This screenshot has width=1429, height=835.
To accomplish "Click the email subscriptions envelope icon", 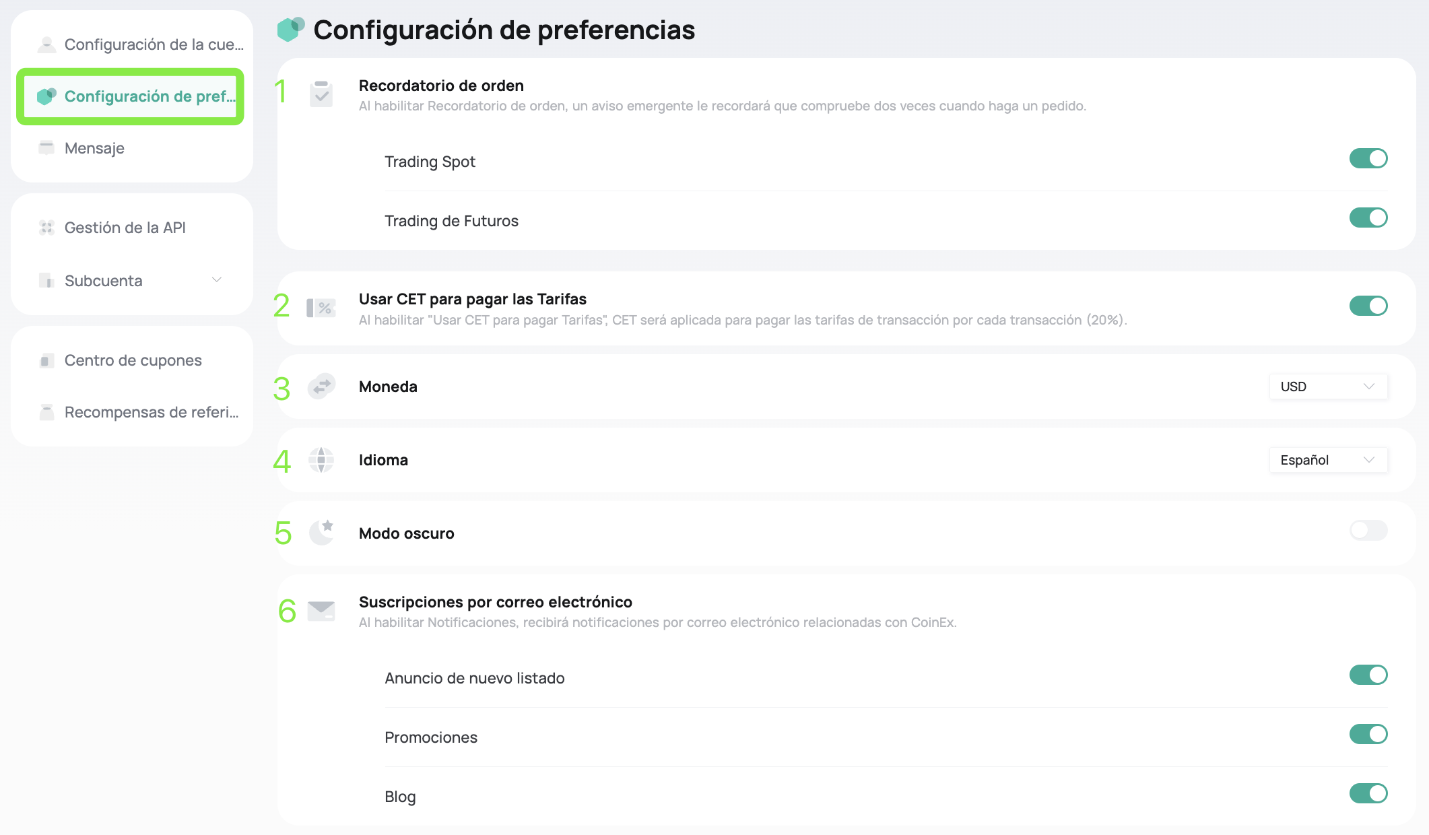I will tap(321, 611).
